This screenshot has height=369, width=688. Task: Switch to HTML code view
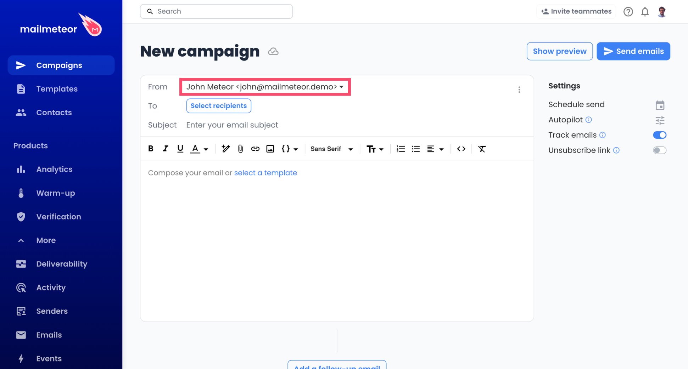coord(461,149)
